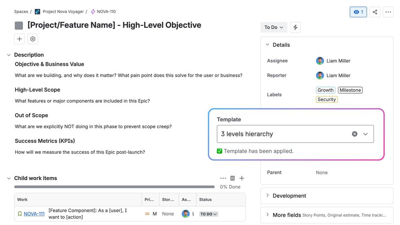Click the Parent value None
The width and height of the screenshot is (400, 225).
[322, 173]
